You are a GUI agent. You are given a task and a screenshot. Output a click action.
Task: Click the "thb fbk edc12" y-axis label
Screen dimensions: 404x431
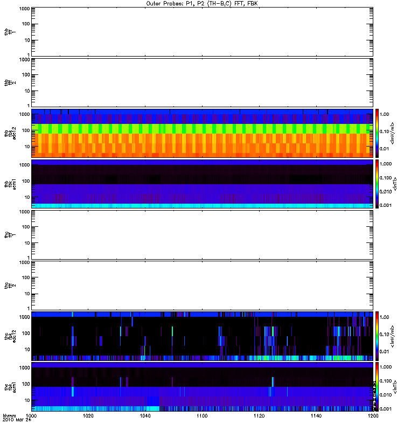click(10, 133)
